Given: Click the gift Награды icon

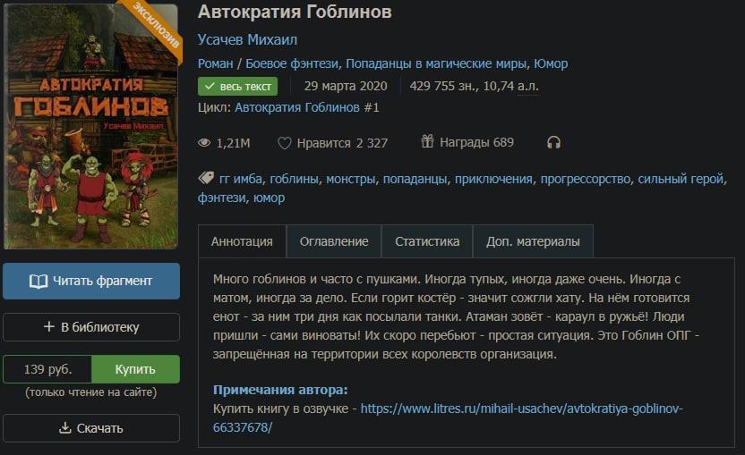Looking at the screenshot, I should (x=427, y=141).
